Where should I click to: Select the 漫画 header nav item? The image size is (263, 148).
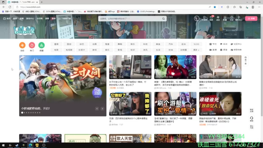(47, 18)
